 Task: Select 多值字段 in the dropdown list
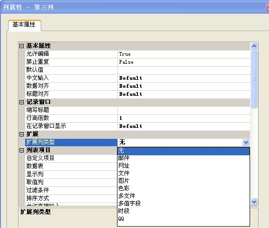click(183, 203)
